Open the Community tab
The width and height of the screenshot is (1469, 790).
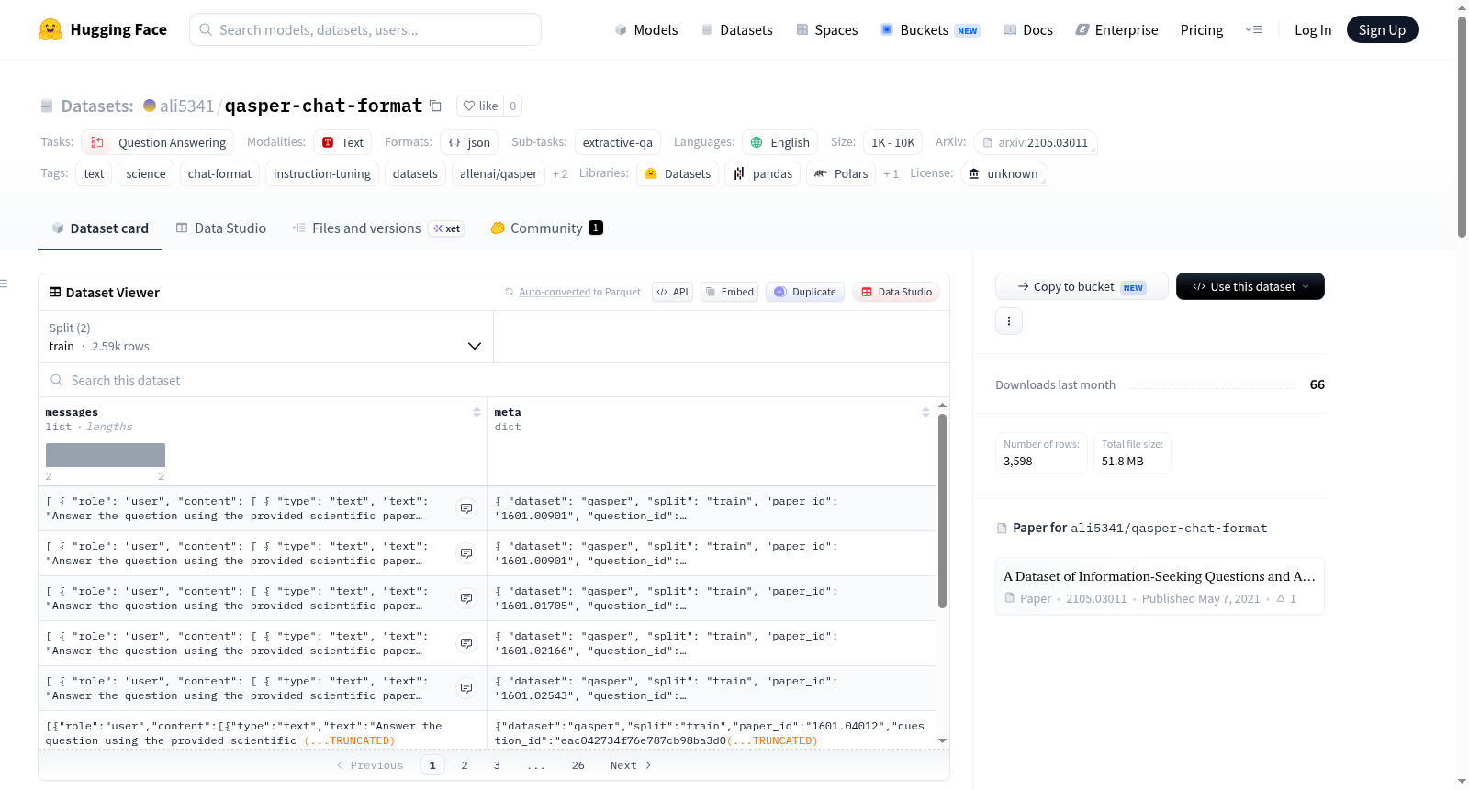coord(546,228)
